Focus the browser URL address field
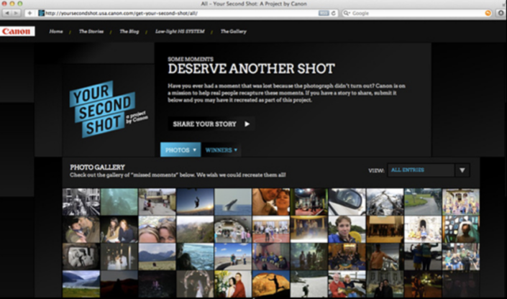The width and height of the screenshot is (507, 299). [x=181, y=13]
